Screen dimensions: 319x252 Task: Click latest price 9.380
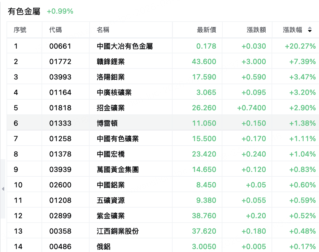click(206, 200)
